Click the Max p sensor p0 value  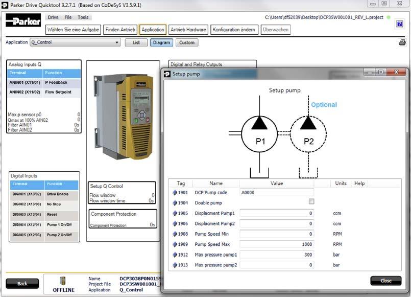click(79, 115)
